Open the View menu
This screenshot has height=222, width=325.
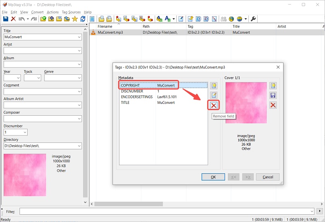tap(24, 12)
